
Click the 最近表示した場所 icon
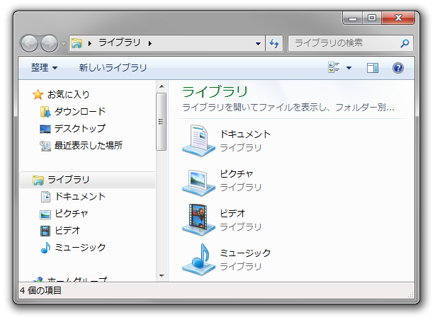45,146
